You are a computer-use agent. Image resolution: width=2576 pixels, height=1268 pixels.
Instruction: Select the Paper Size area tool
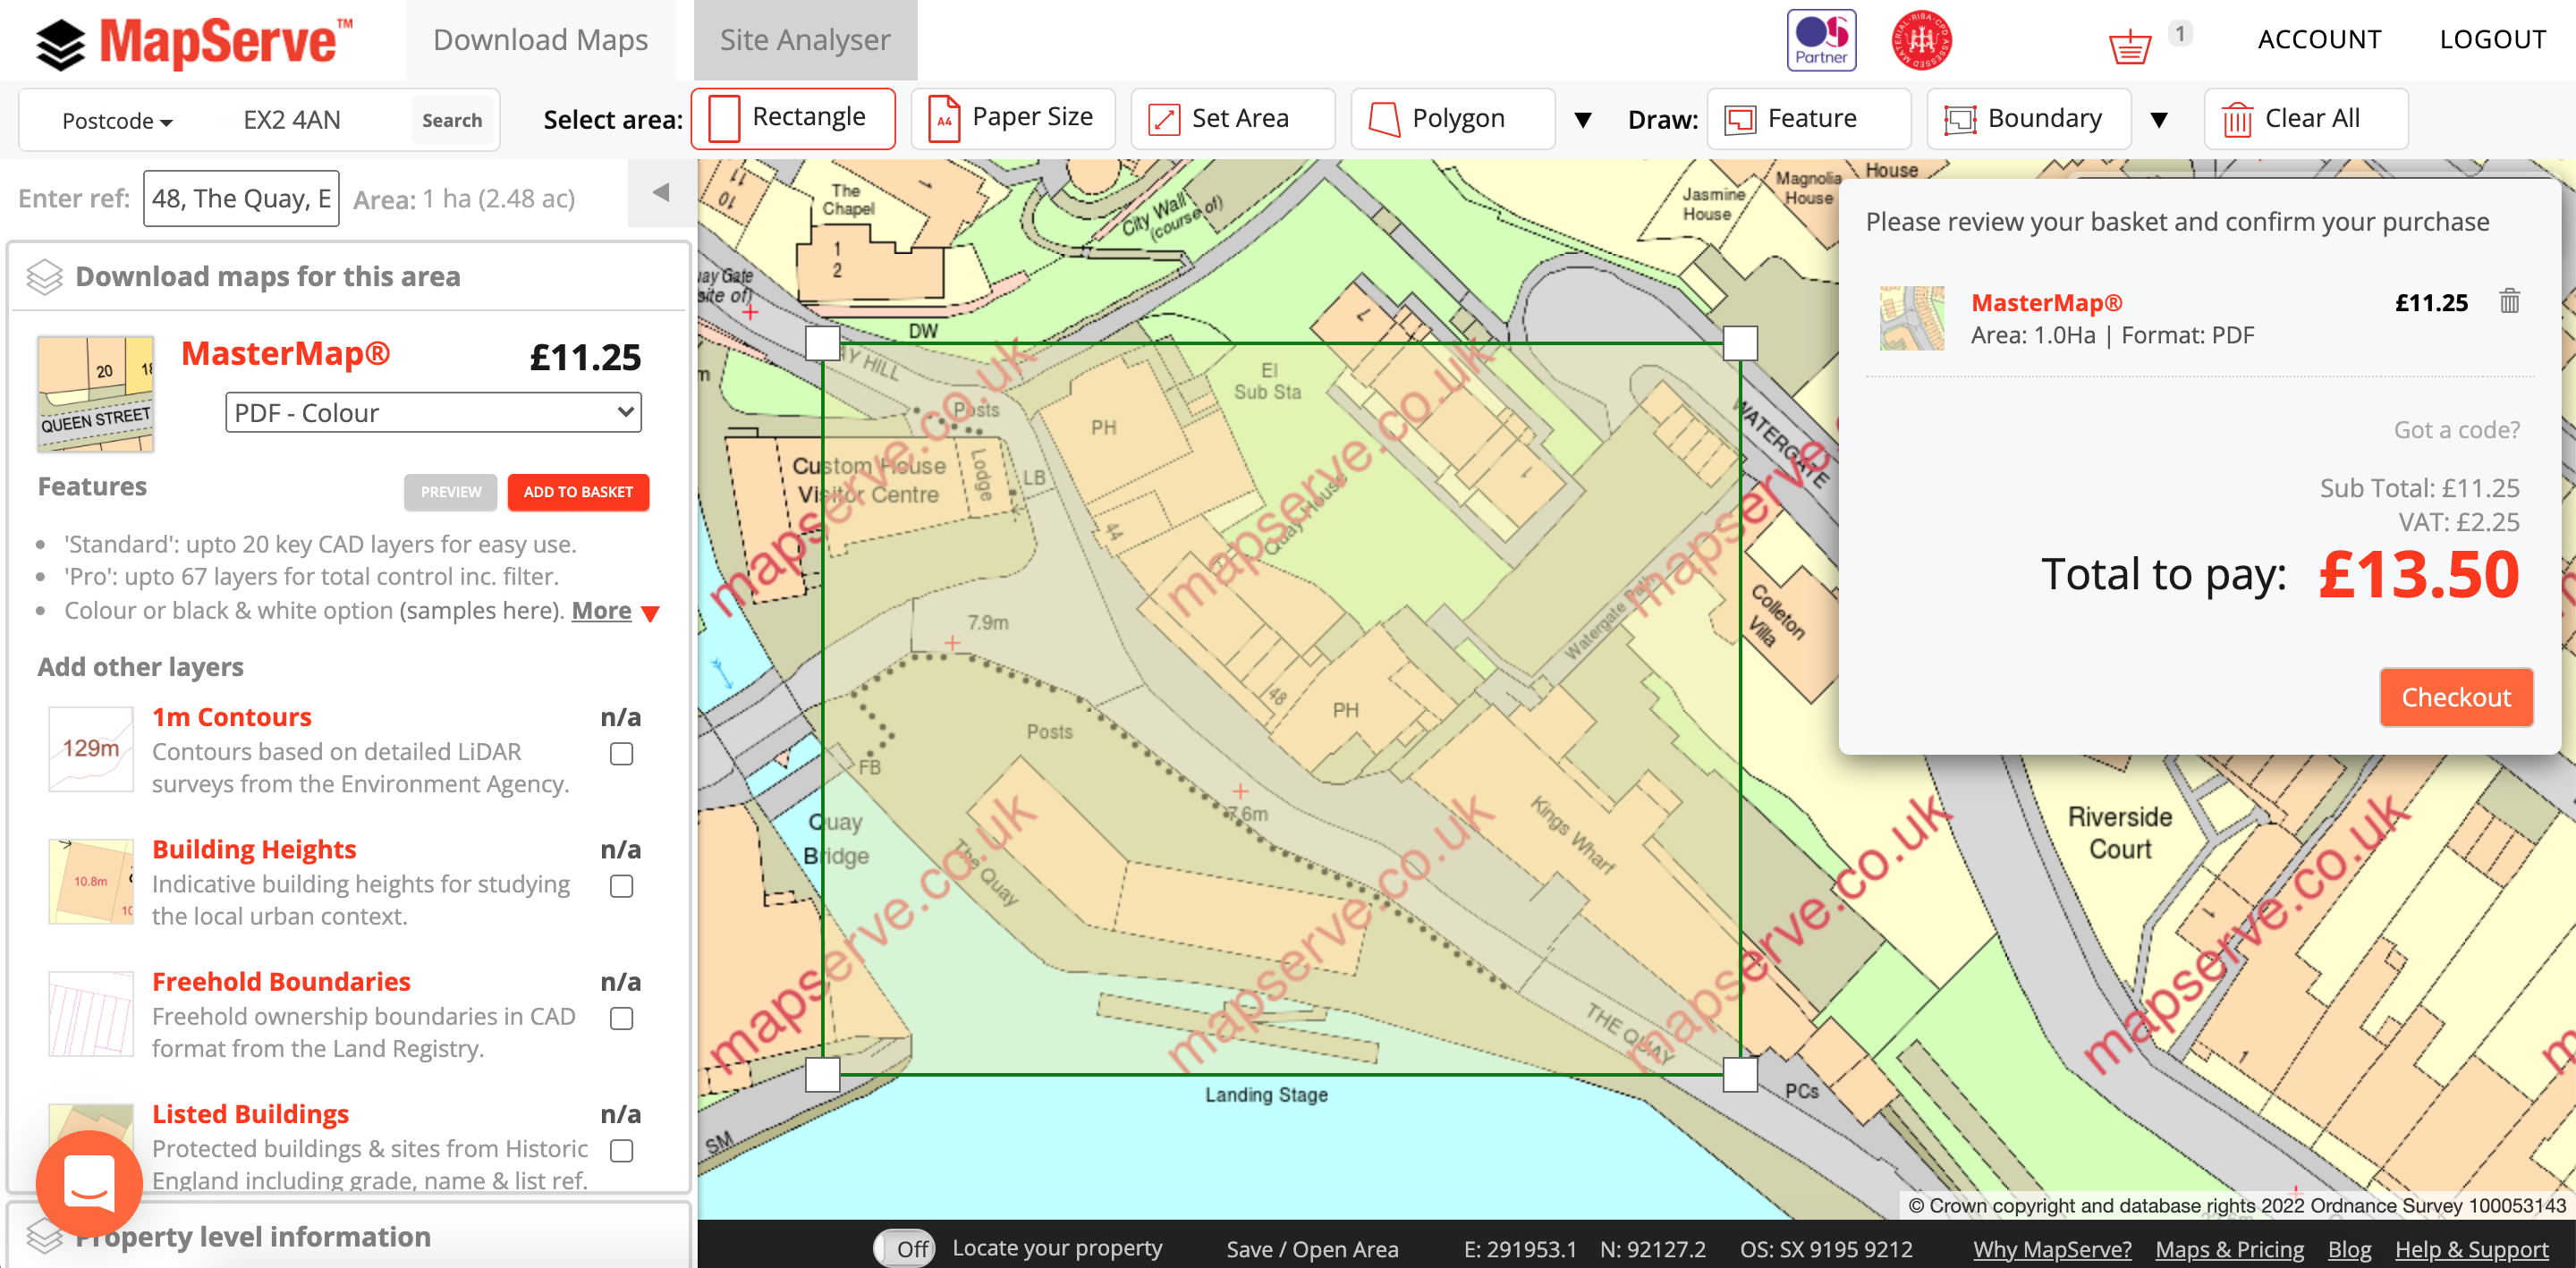point(1013,118)
